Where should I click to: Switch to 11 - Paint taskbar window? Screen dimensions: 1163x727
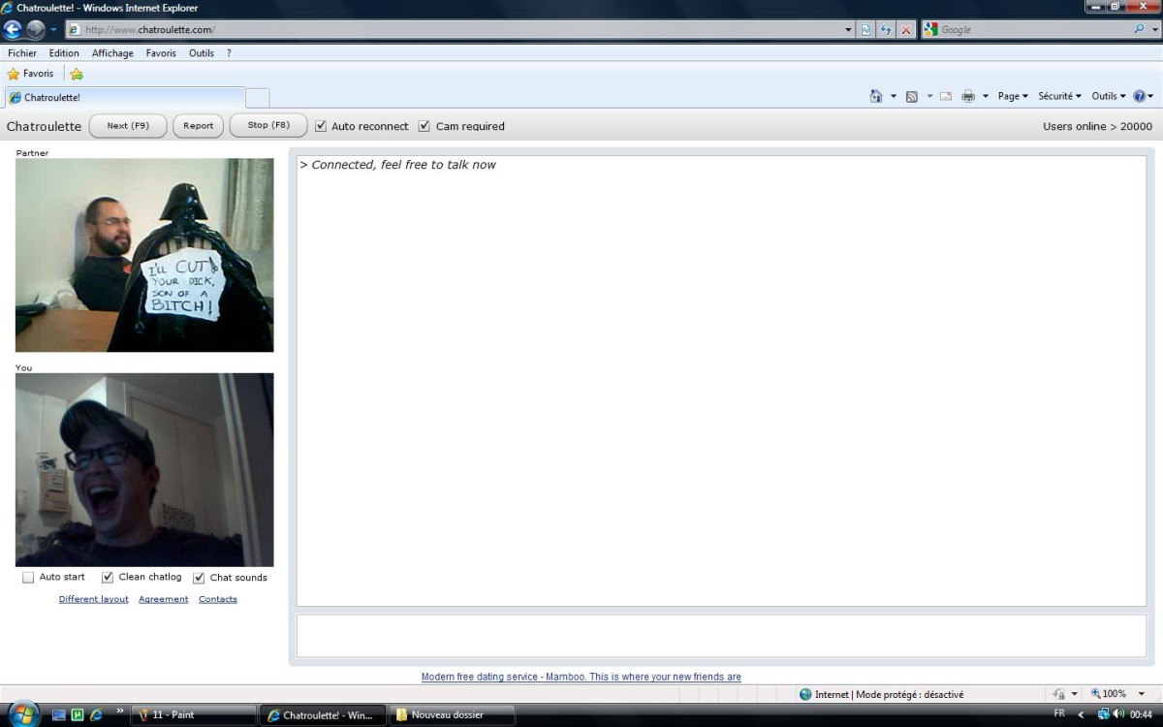tap(193, 715)
